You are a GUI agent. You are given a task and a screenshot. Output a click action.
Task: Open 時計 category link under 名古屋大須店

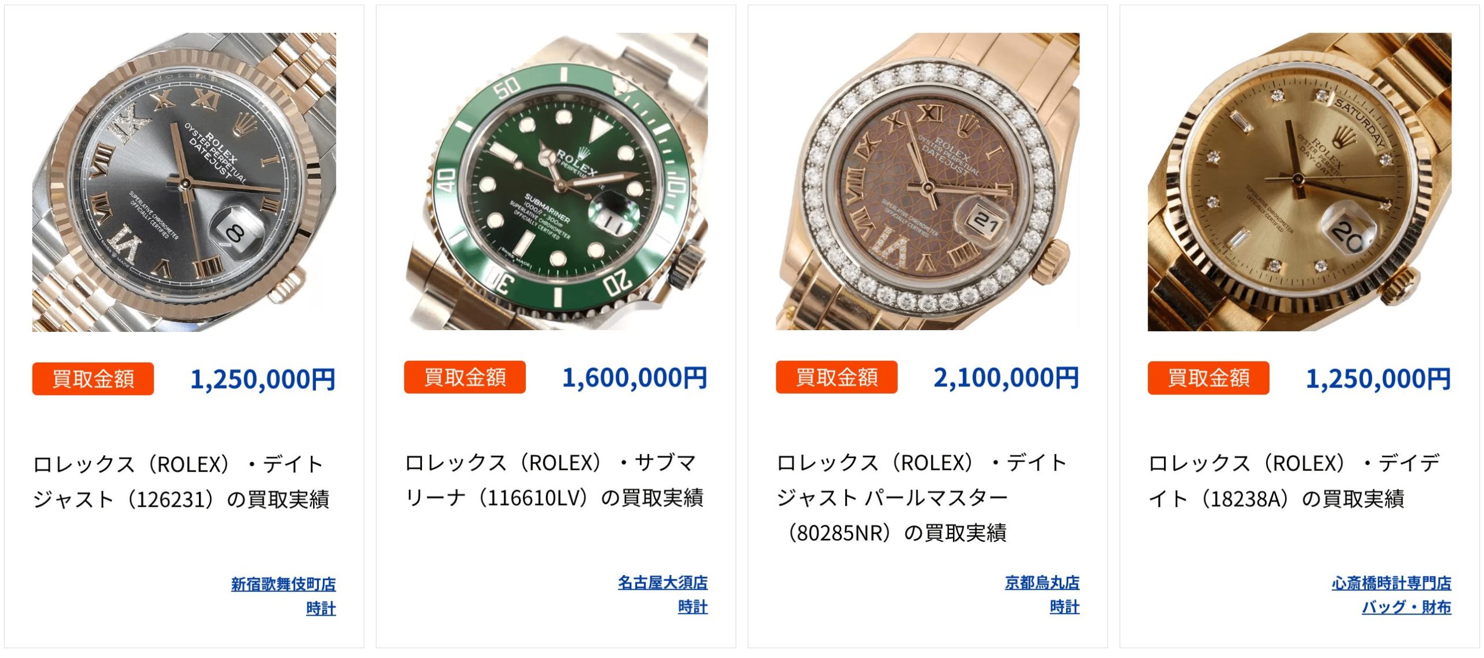coord(693,607)
